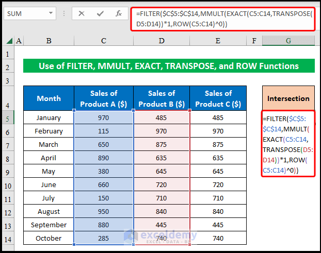Select column C header
The height and width of the screenshot is (253, 321).
(103, 41)
